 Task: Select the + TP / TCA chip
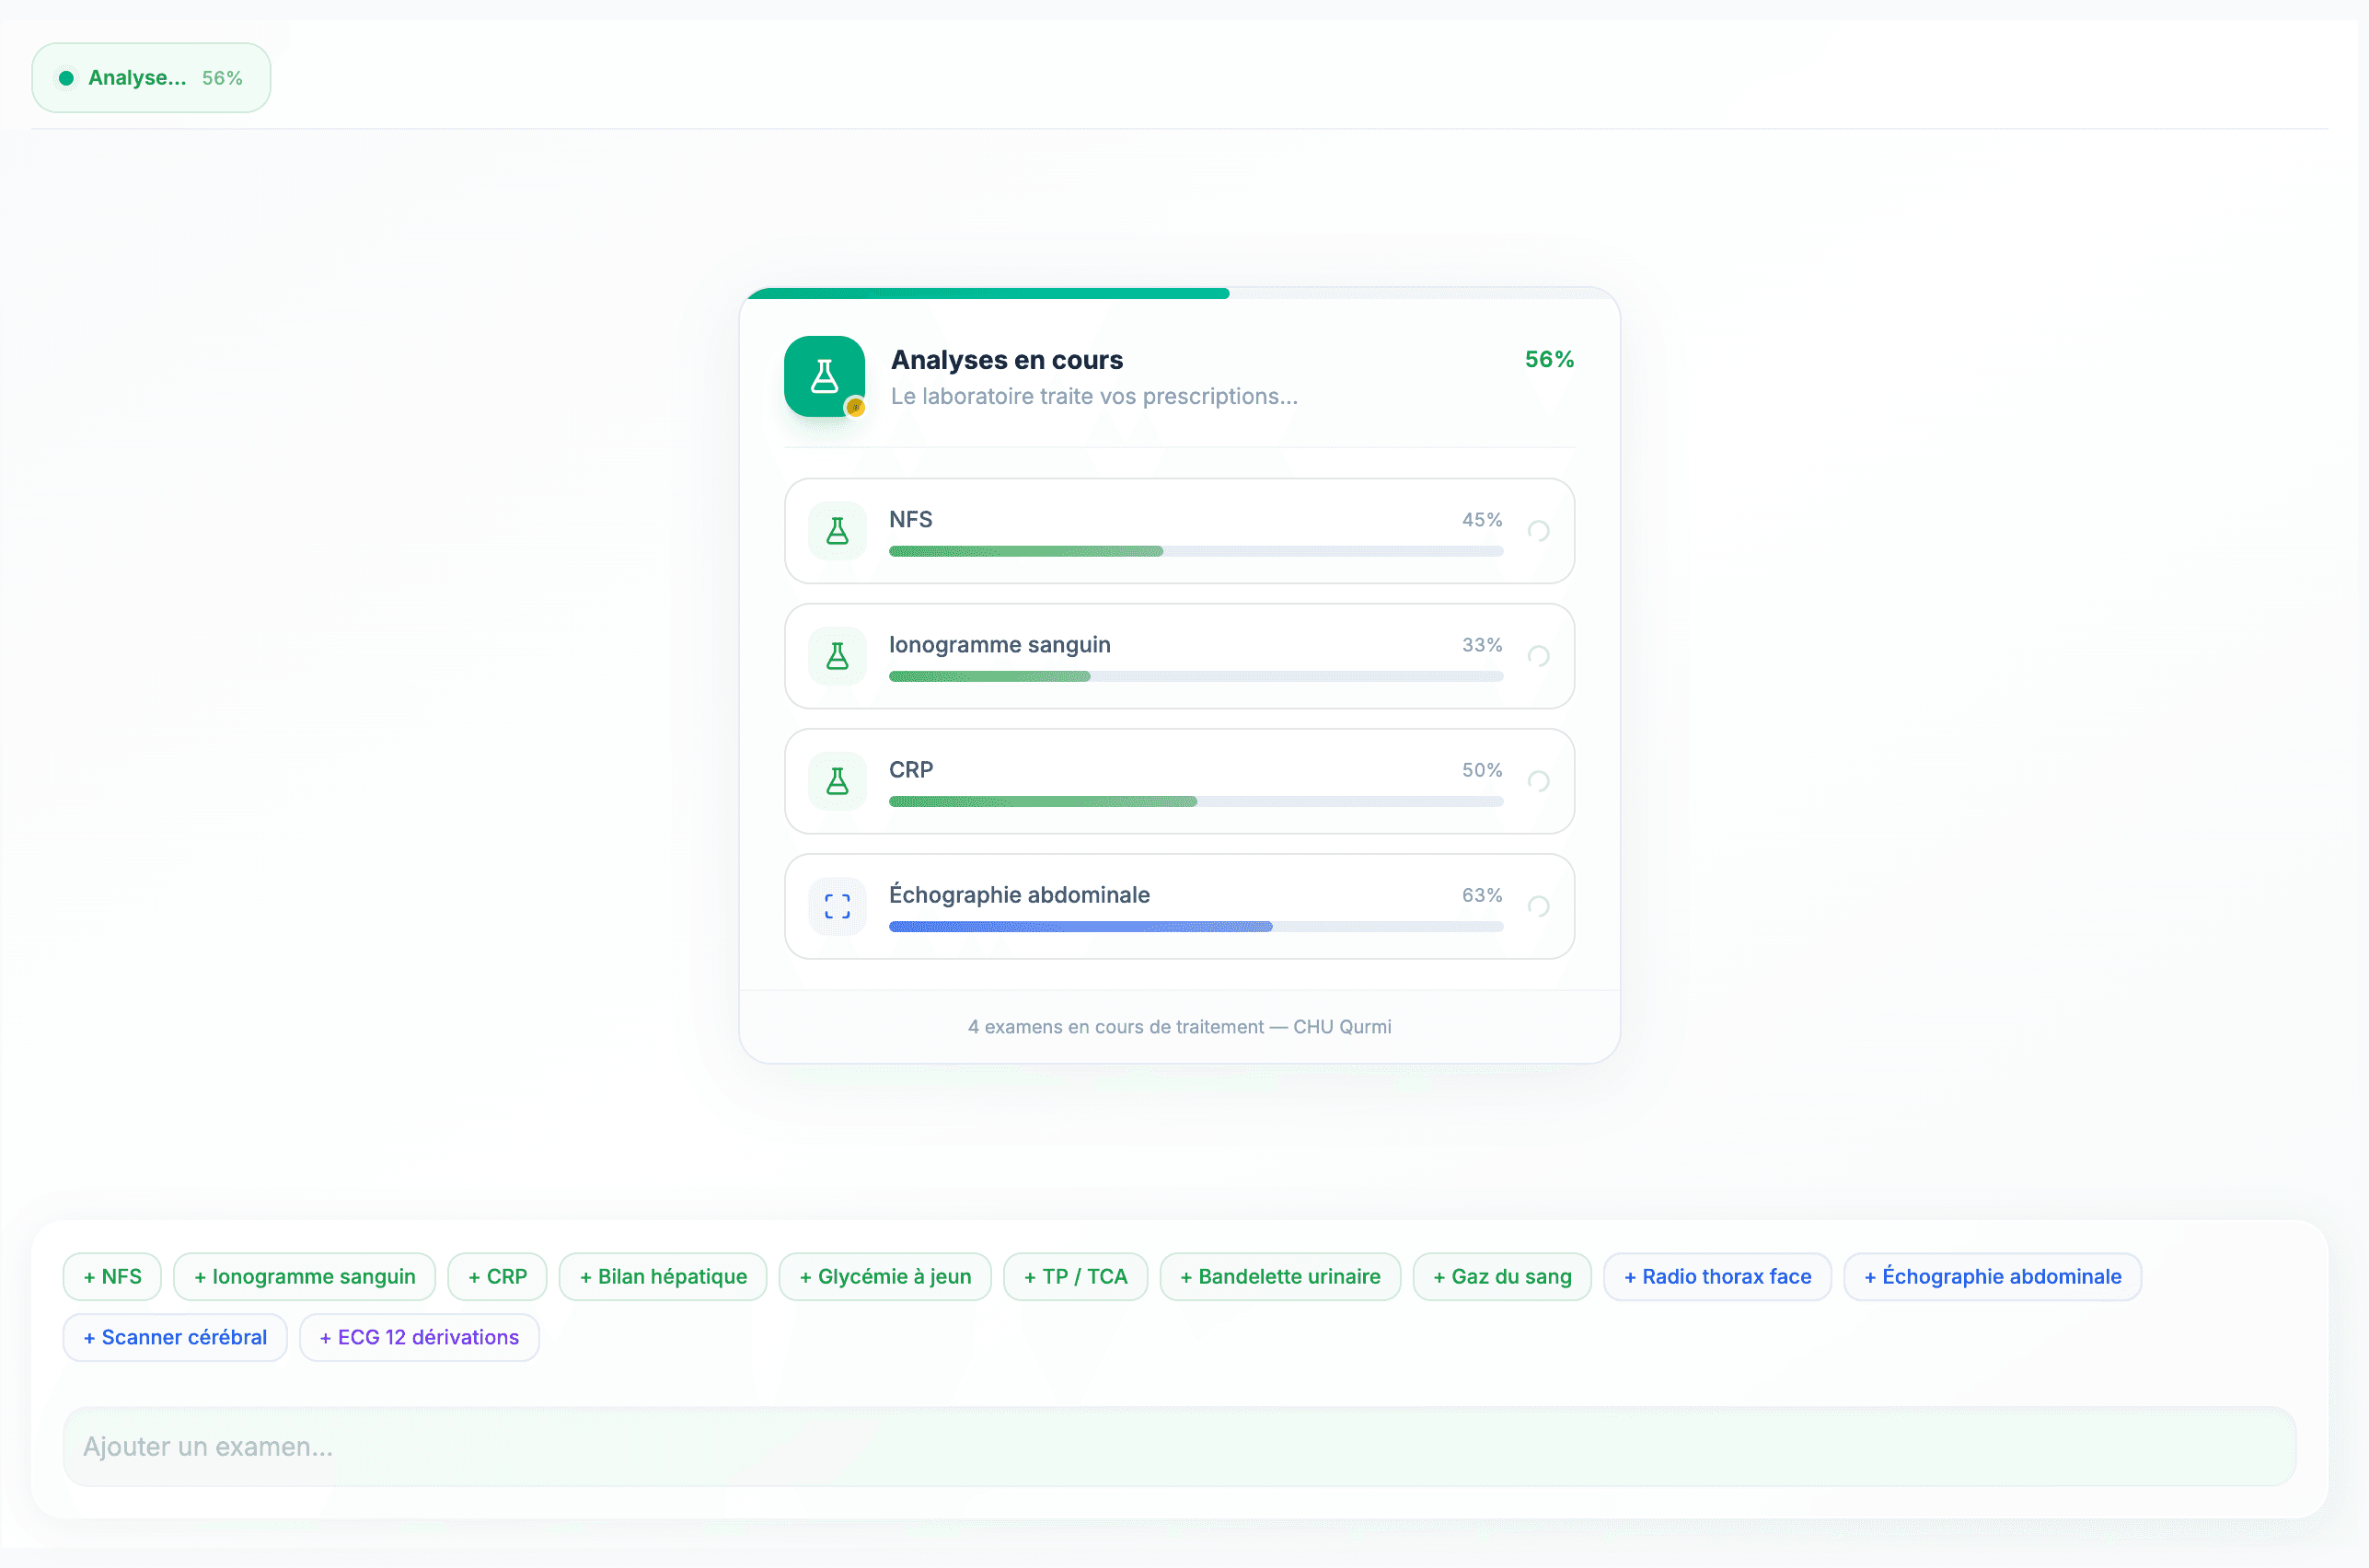click(x=1075, y=1276)
